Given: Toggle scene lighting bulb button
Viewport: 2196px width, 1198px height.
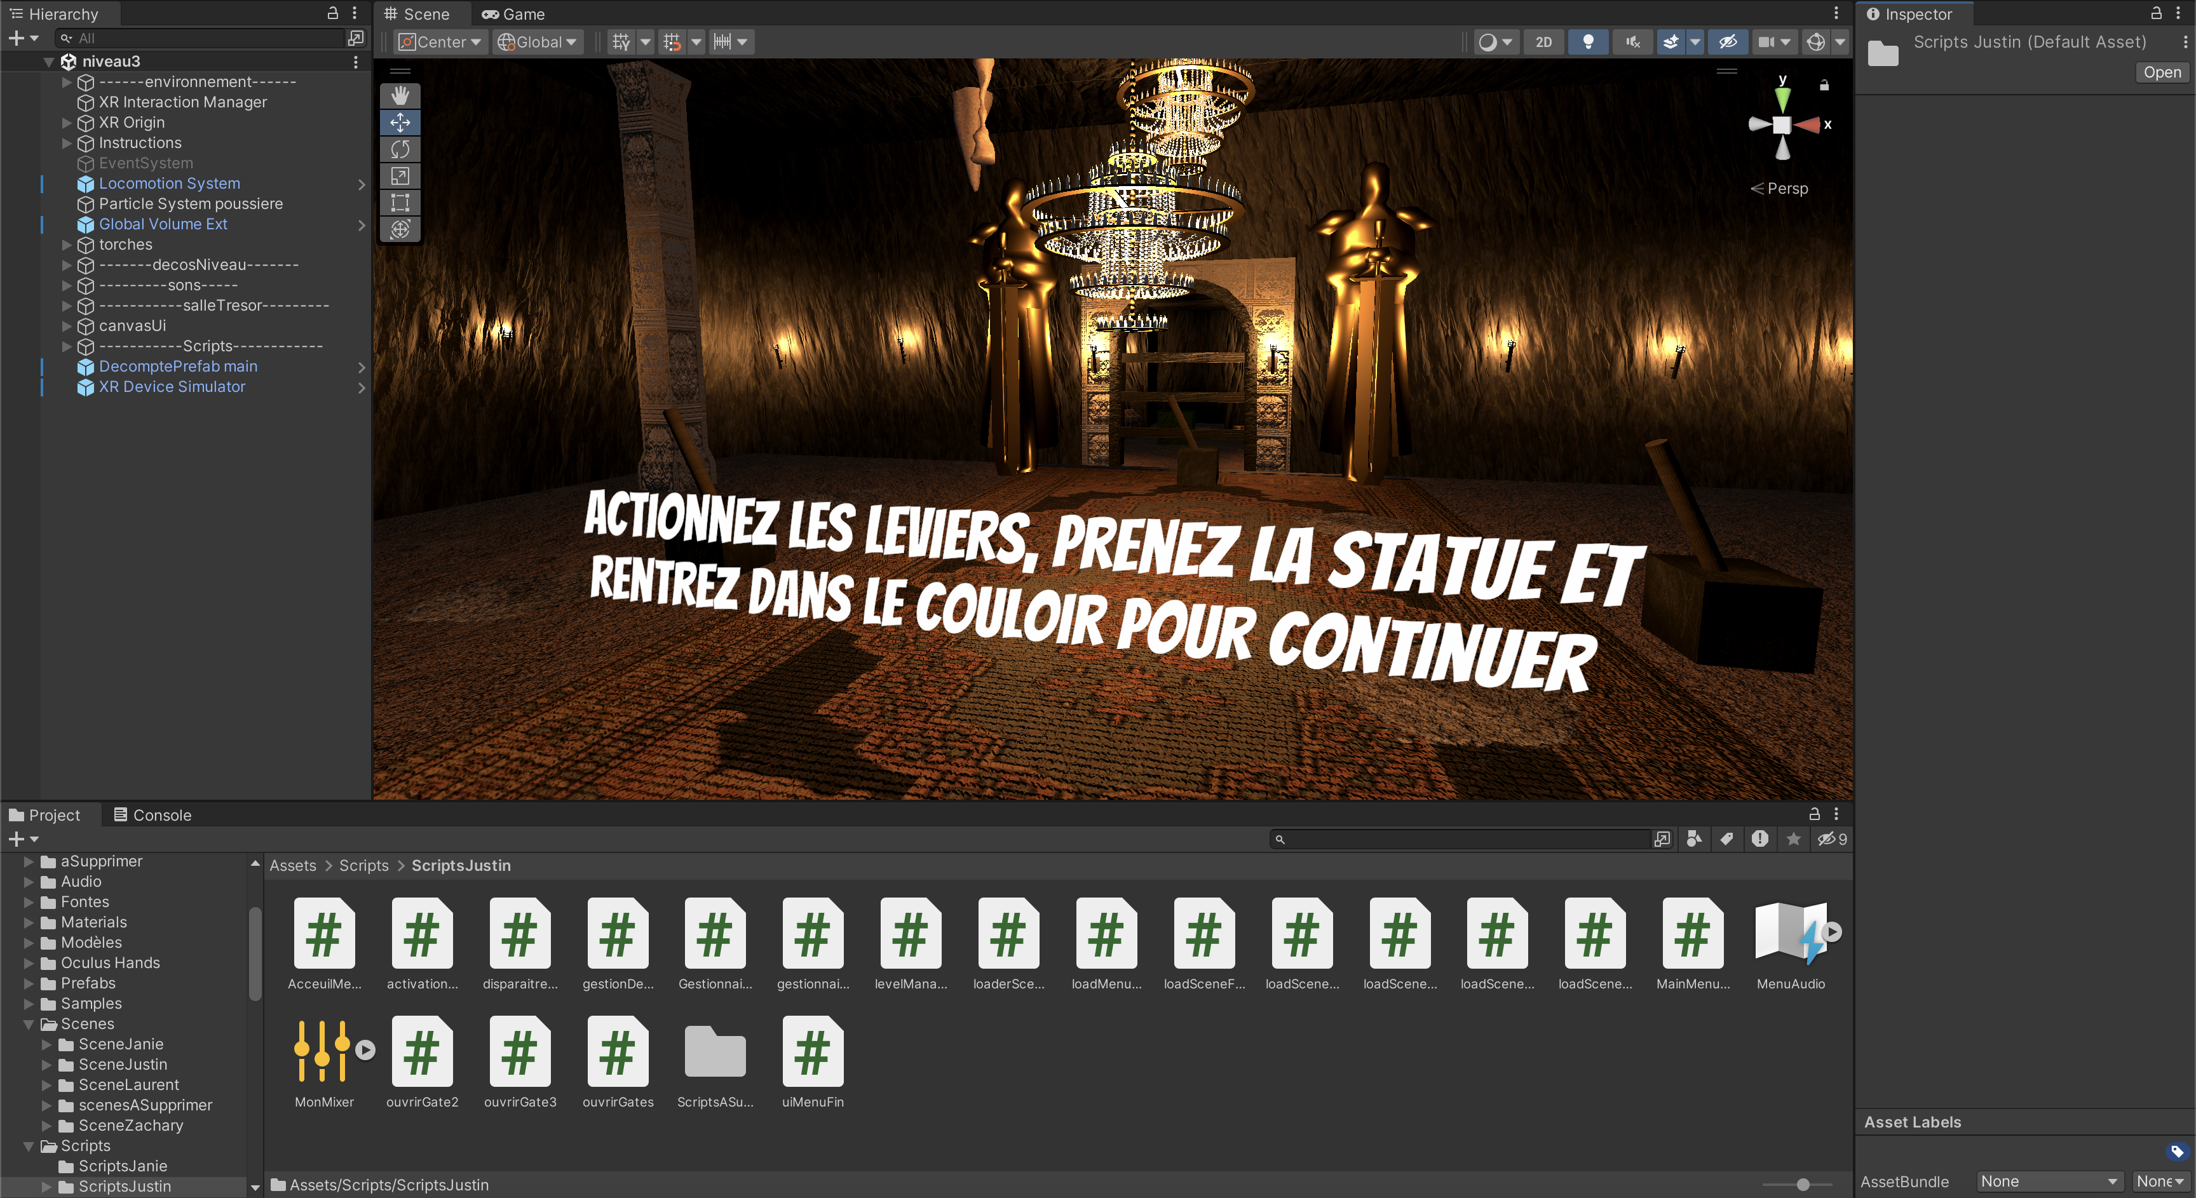Looking at the screenshot, I should pyautogui.click(x=1587, y=42).
